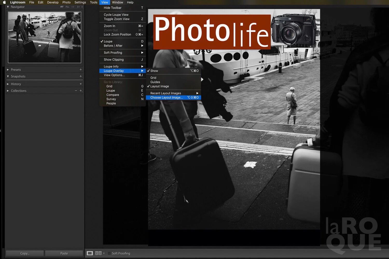
Task: Uncheck Loupe view in View menu
Action: click(122, 41)
